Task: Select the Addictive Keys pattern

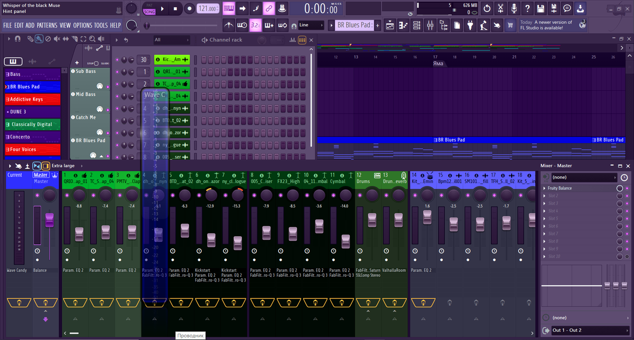Action: 32,99
